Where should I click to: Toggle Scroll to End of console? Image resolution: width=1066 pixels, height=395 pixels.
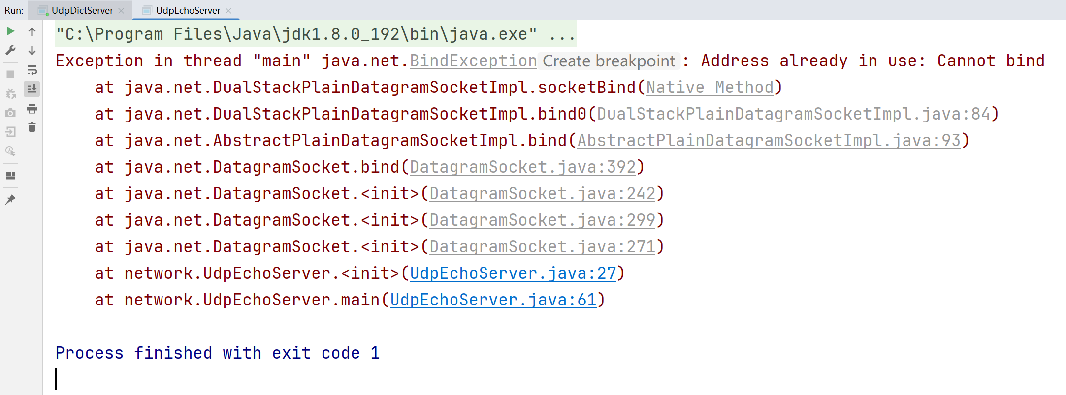click(32, 89)
